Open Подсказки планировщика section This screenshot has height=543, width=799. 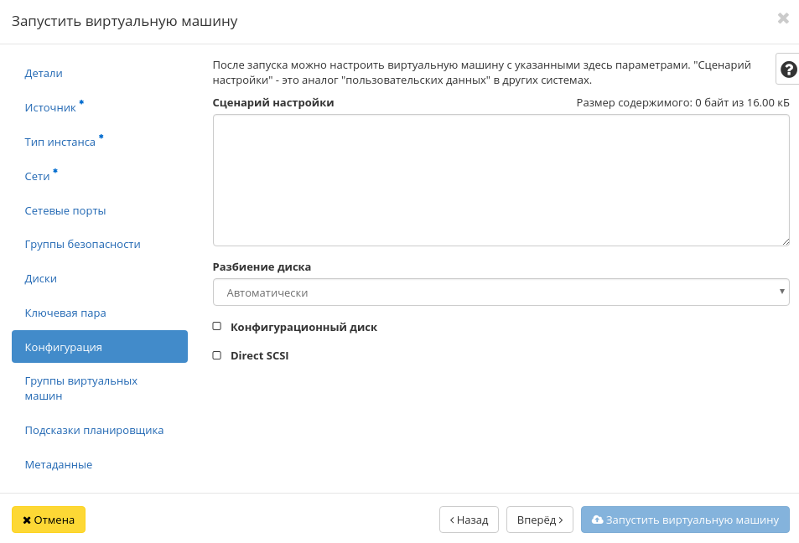tap(94, 430)
